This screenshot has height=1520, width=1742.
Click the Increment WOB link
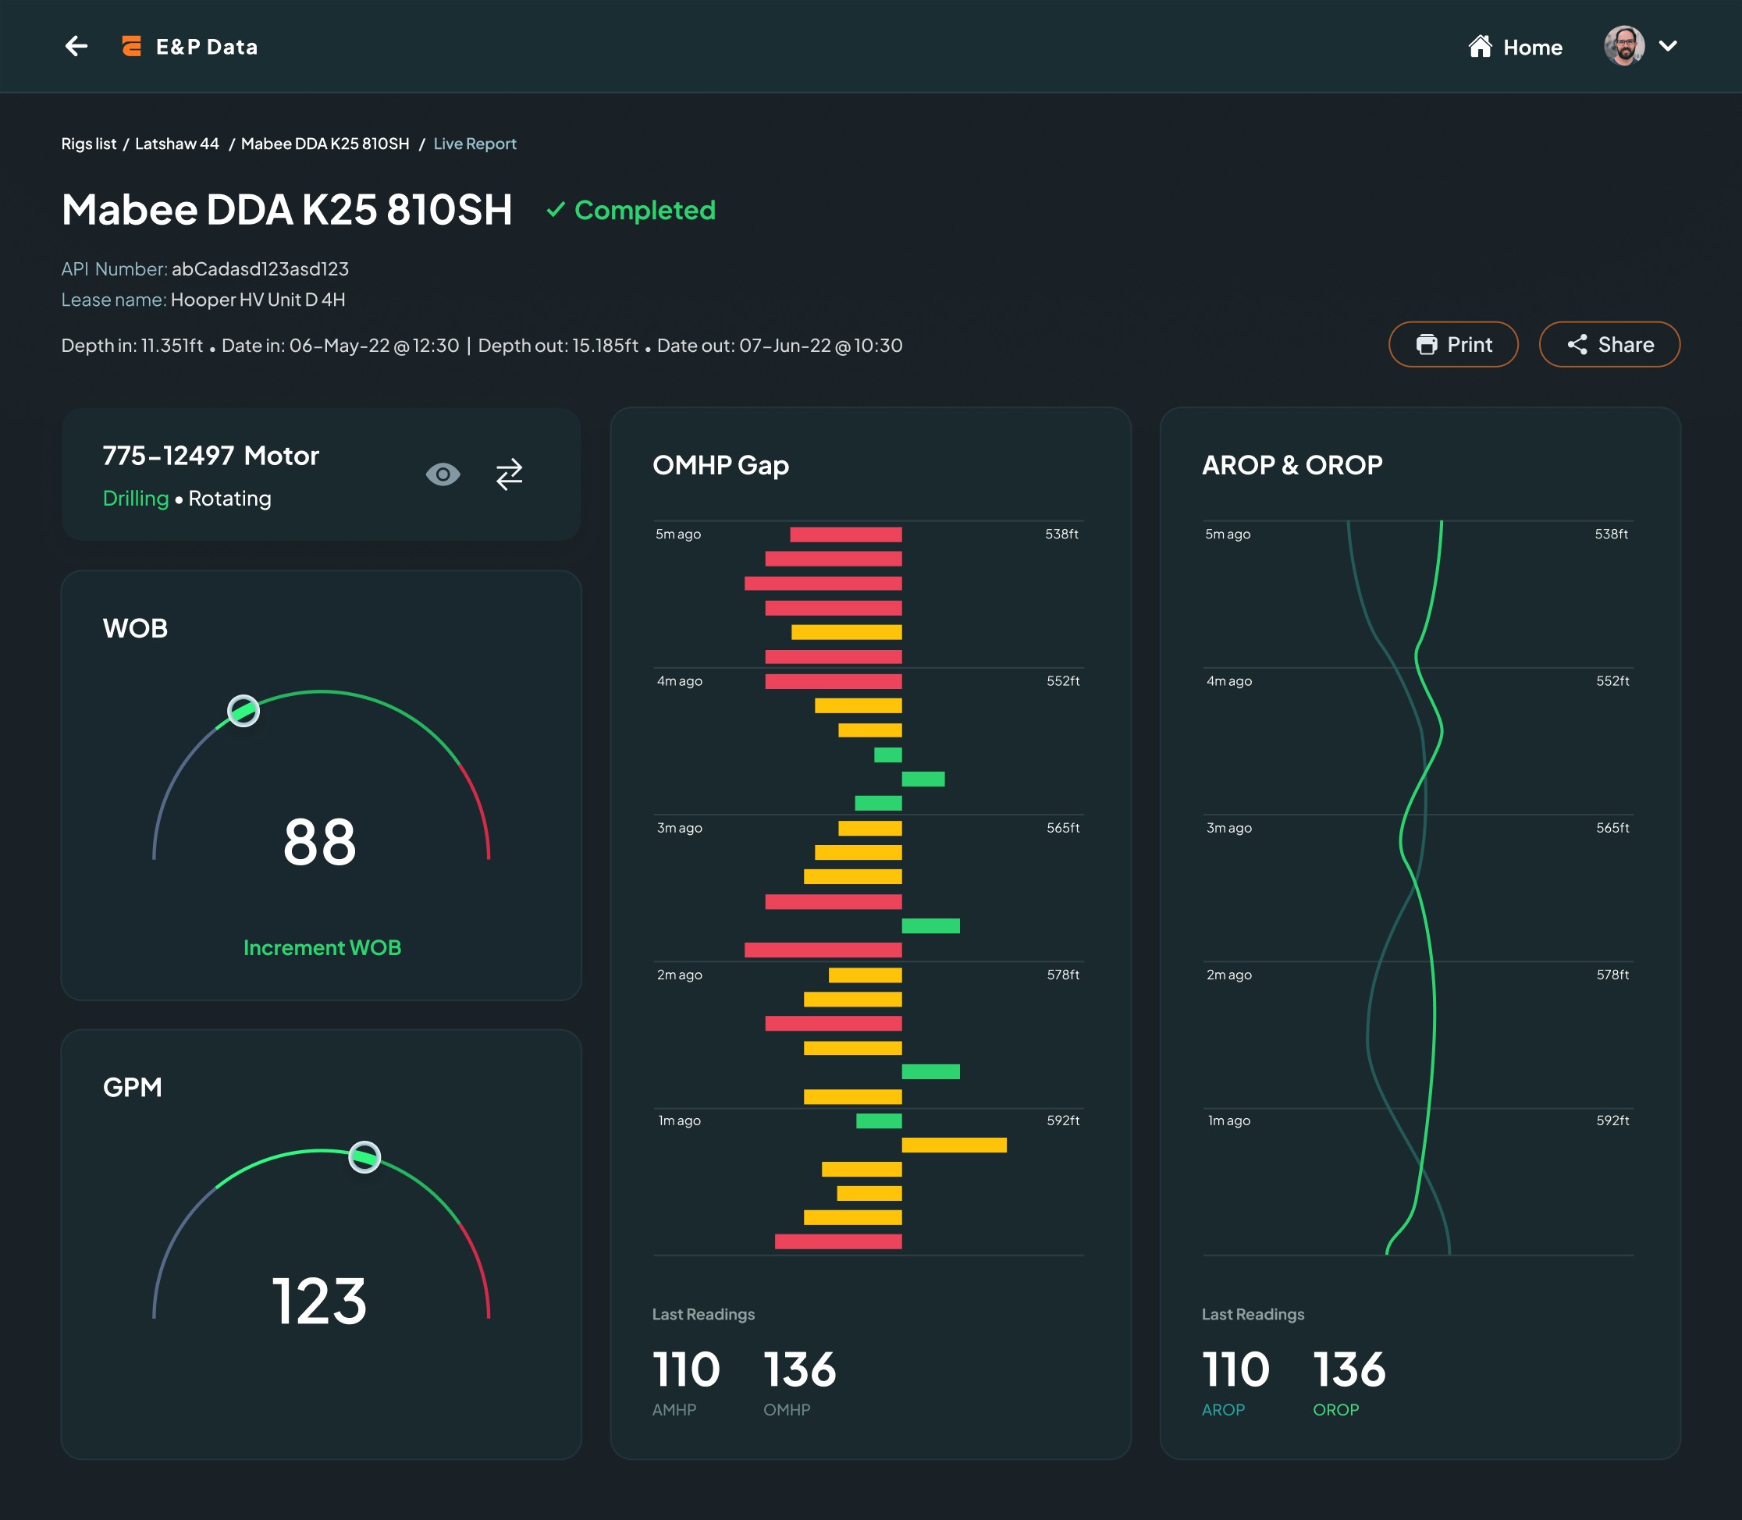(322, 947)
